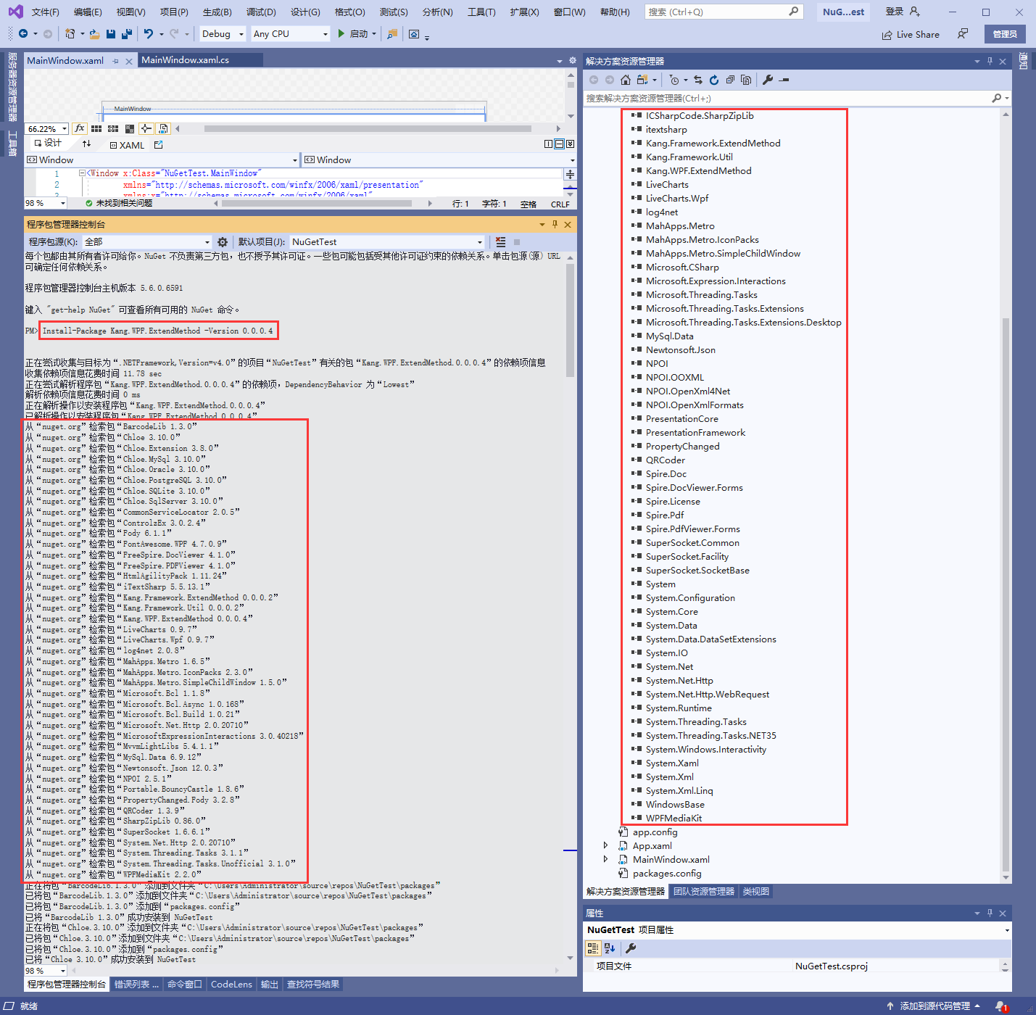Image resolution: width=1036 pixels, height=1015 pixels.
Task: Collapse the XAML pane with chevron button
Action: [570, 144]
